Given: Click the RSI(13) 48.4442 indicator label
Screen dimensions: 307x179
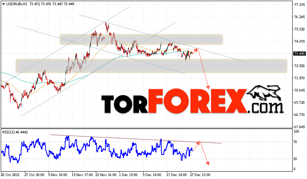Looking at the screenshot, I should [x=15, y=132].
